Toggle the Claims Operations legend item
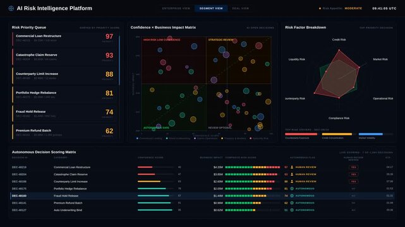 coord(206,139)
